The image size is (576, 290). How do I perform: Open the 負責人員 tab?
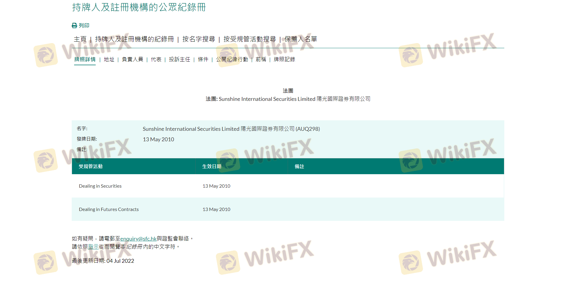(x=132, y=60)
